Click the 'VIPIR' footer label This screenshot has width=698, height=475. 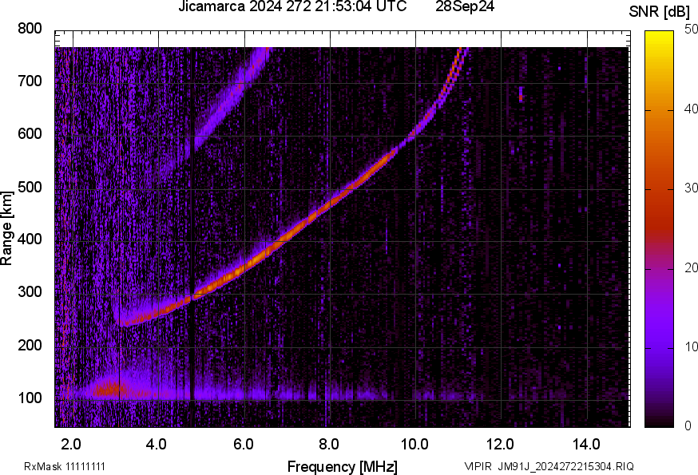point(478,466)
